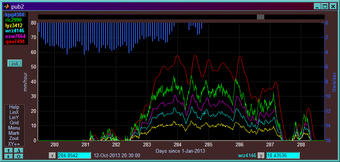The height and width of the screenshot is (162, 340).
Task: Click the y value field 18.43536
Action: pos(283,156)
